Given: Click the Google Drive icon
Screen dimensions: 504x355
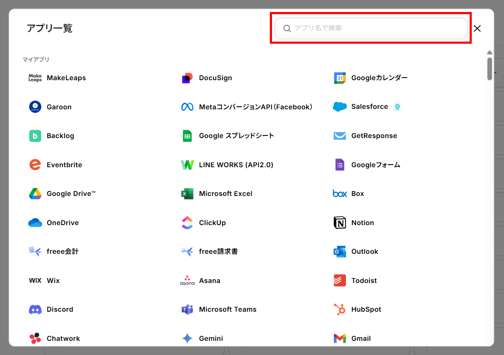Looking at the screenshot, I should (x=35, y=194).
